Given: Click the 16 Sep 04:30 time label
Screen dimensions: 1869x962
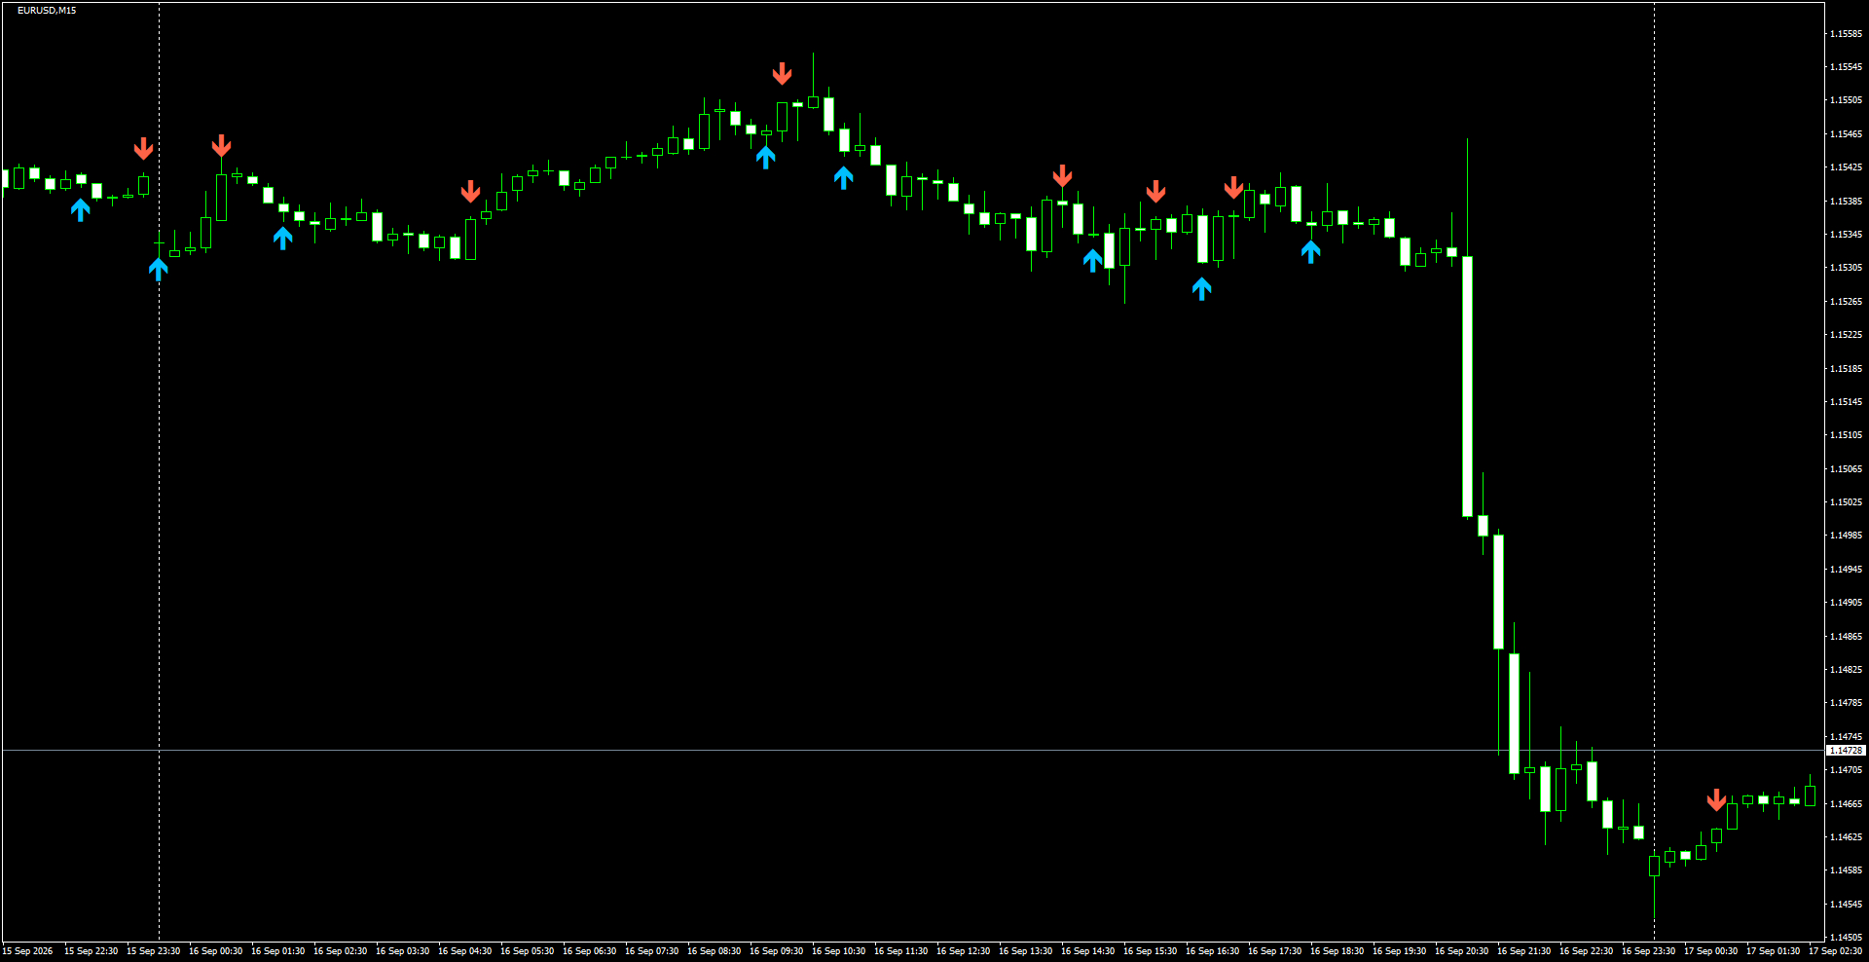Looking at the screenshot, I should pyautogui.click(x=464, y=951).
